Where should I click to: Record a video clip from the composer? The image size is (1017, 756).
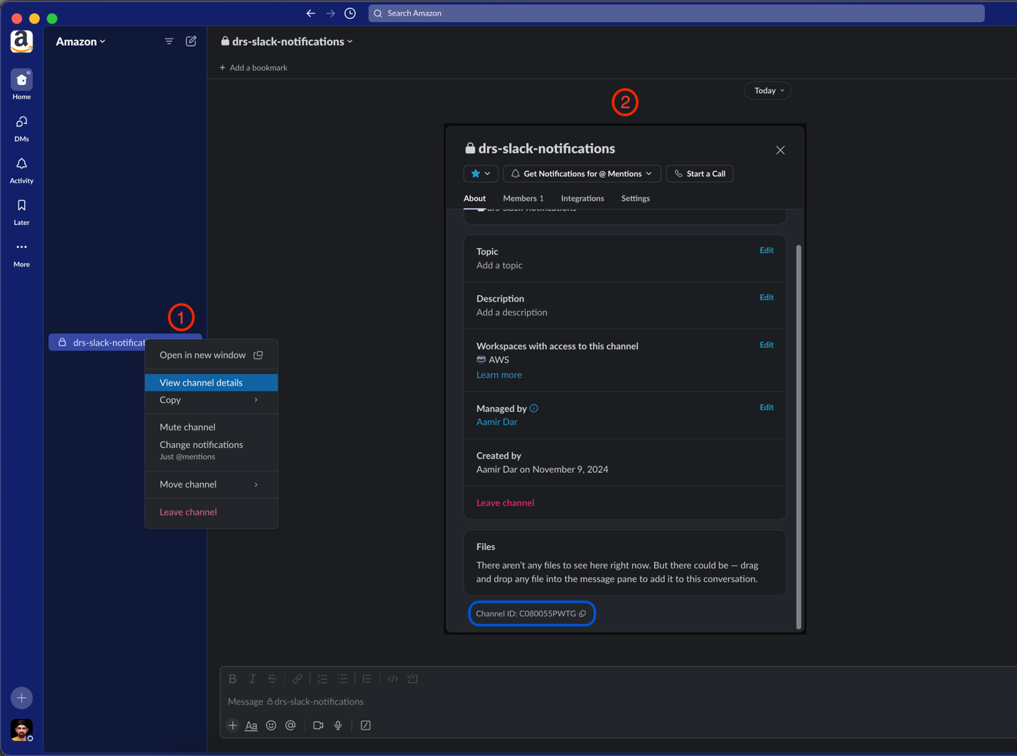317,725
